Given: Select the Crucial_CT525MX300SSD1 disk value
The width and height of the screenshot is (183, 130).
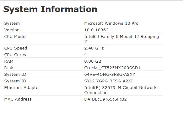Looking at the screenshot, I should pos(112,68).
